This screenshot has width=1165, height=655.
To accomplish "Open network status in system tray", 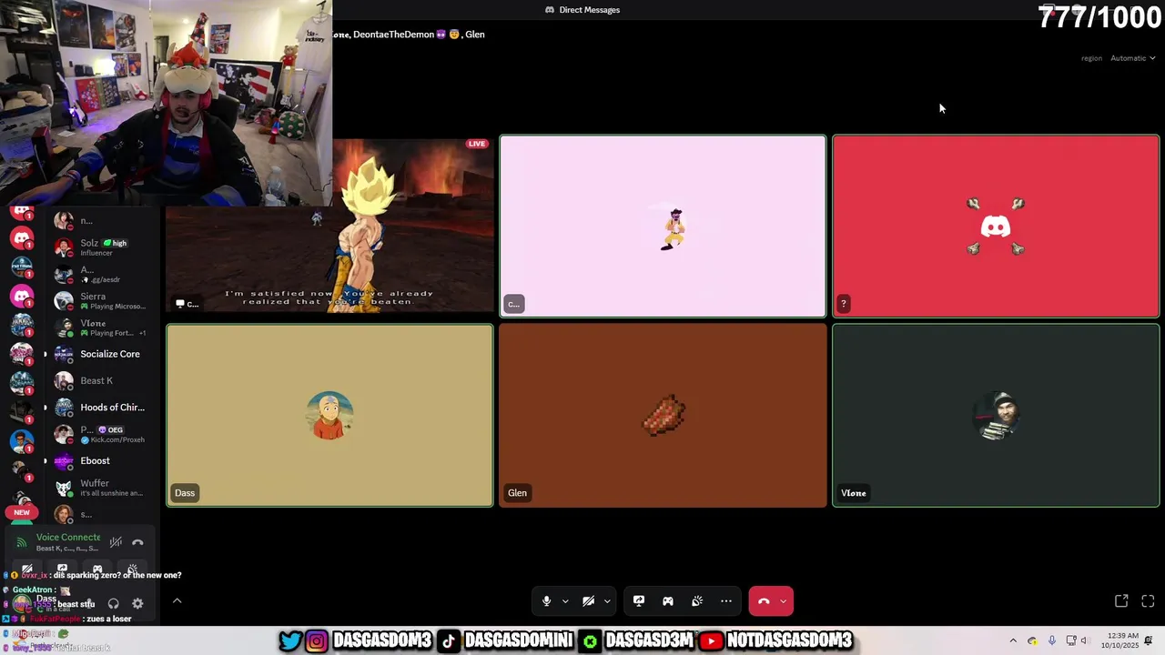I will [x=1070, y=640].
